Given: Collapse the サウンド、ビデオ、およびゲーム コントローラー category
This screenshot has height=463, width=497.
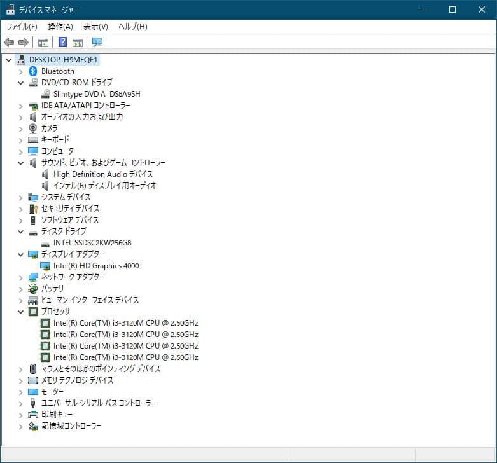Looking at the screenshot, I should click(20, 163).
